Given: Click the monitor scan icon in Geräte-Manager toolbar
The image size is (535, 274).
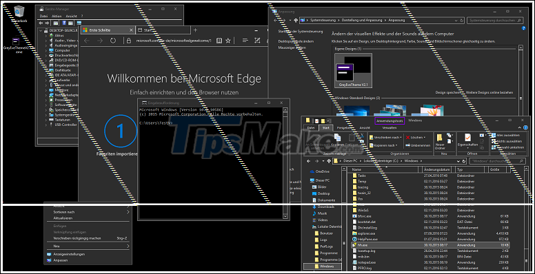Looking at the screenshot, I should (x=79, y=23).
